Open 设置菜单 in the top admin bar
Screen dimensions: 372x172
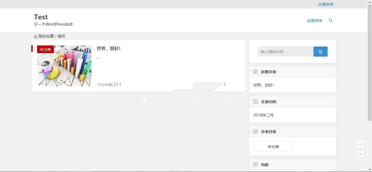(325, 4)
